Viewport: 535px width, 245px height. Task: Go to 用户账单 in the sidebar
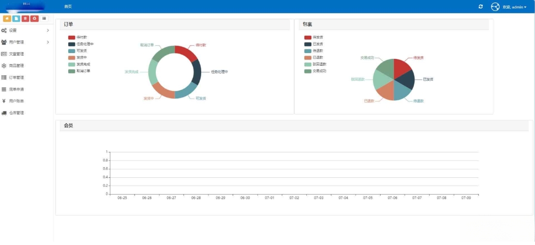pyautogui.click(x=16, y=101)
